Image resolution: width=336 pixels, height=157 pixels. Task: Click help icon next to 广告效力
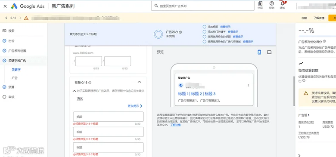tap(180, 32)
